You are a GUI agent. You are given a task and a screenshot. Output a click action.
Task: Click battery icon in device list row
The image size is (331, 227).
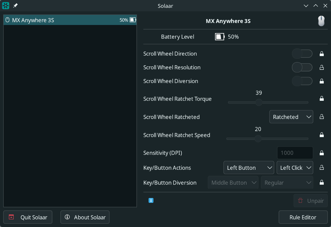point(133,20)
